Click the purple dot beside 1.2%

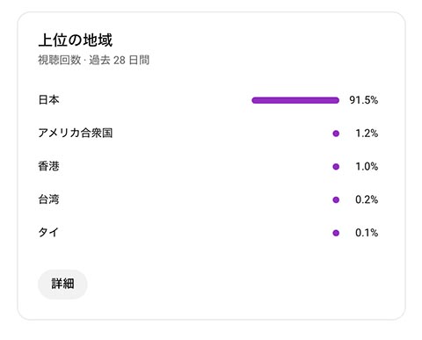[336, 134]
